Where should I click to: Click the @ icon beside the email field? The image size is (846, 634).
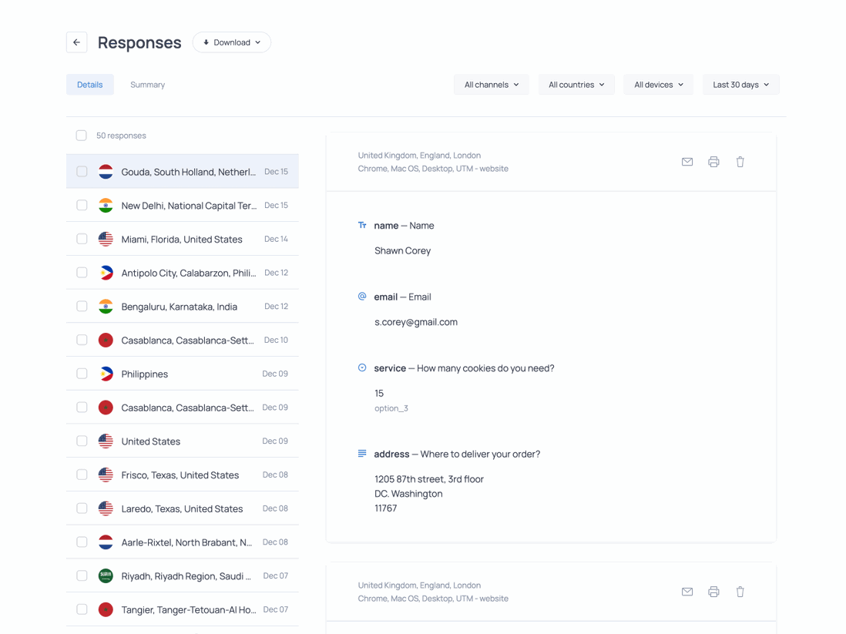pos(362,297)
